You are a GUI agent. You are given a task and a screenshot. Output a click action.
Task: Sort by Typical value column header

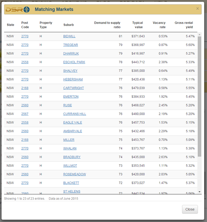coord(137,25)
